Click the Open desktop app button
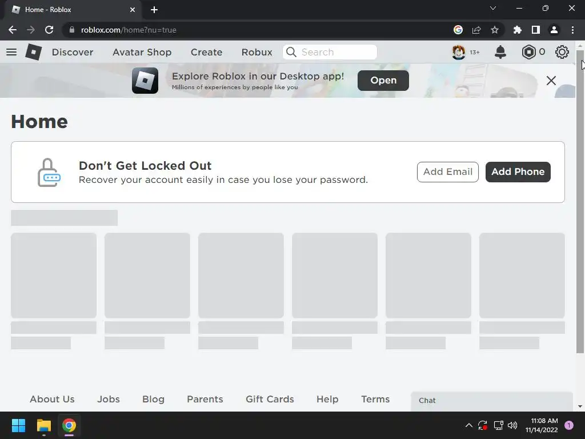The height and width of the screenshot is (439, 585). click(383, 80)
